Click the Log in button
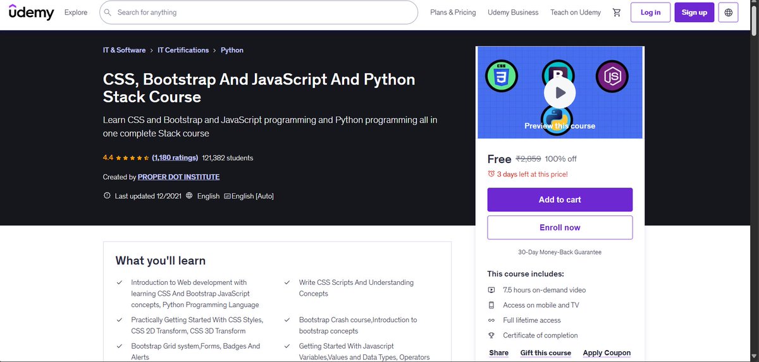Screen dimensions: 759x362 (x=650, y=12)
